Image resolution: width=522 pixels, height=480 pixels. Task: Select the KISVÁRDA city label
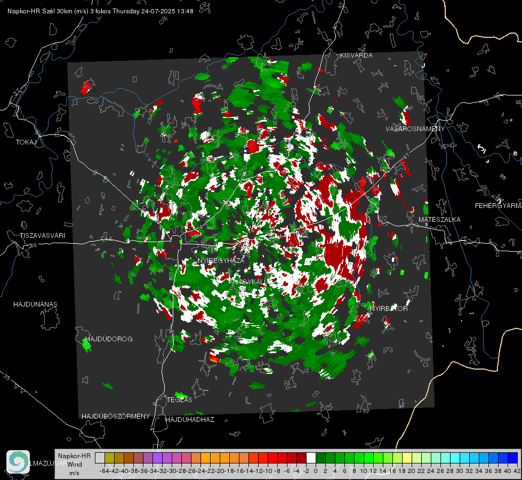[356, 55]
